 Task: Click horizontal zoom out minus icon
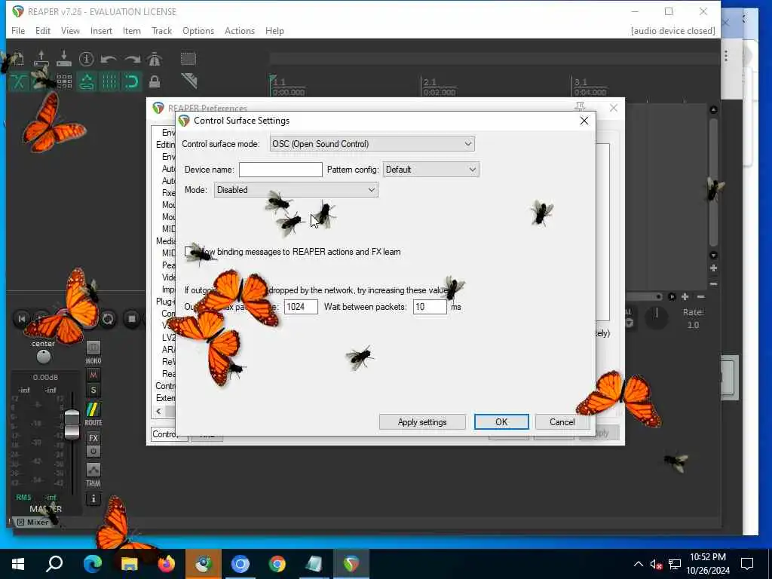(x=701, y=296)
